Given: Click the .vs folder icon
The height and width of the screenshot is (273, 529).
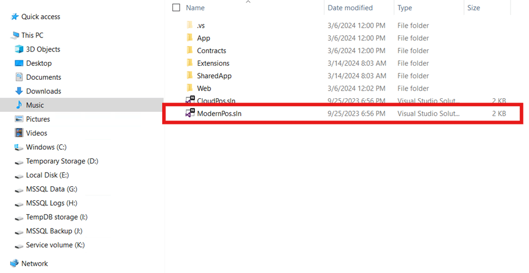Looking at the screenshot, I should (x=190, y=25).
